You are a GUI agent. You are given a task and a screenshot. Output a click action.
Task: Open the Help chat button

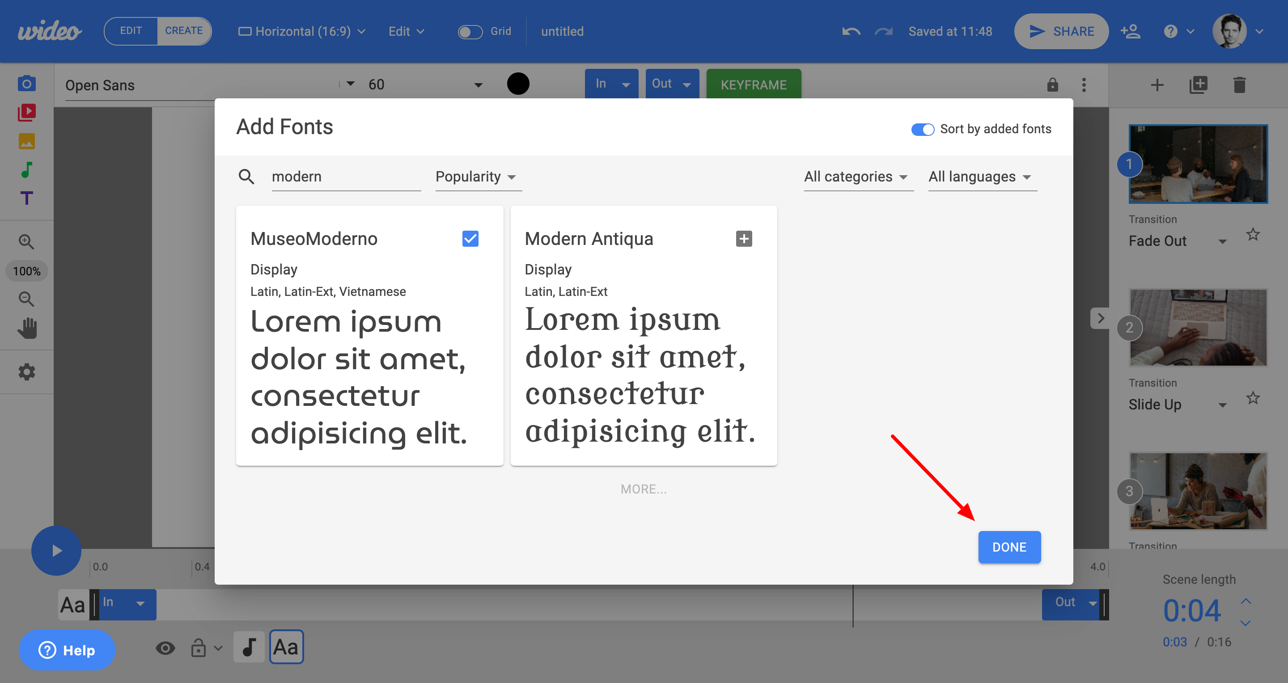[67, 650]
